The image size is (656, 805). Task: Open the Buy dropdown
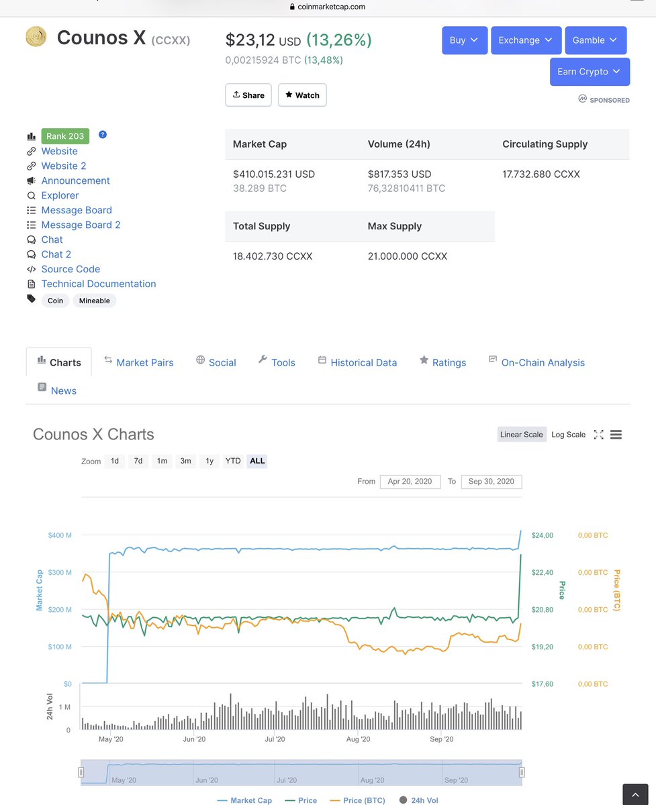tap(465, 40)
